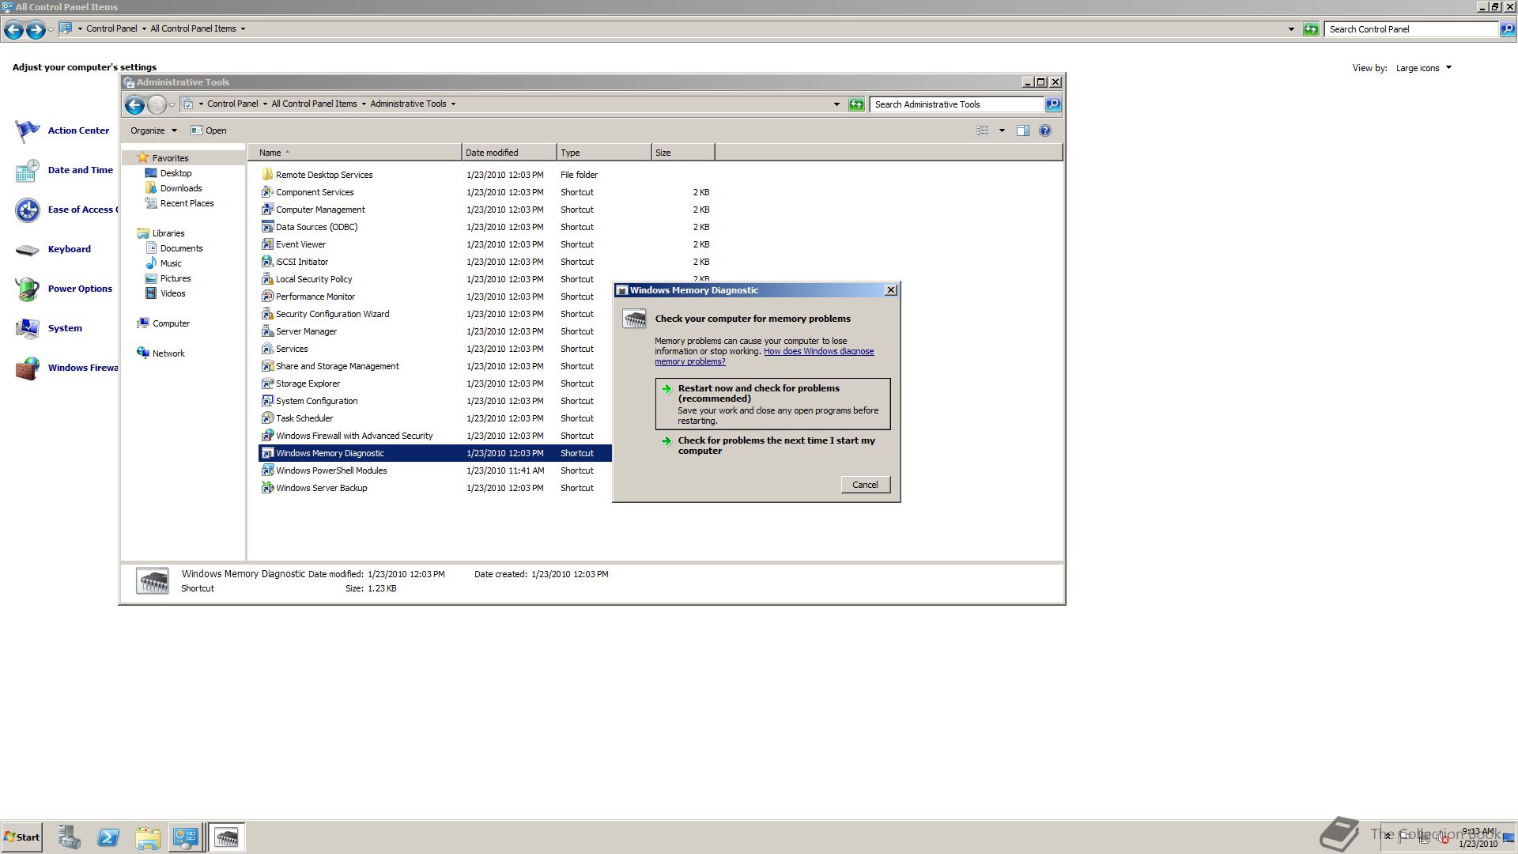Click the Memory Diagnostic taskbar button

click(227, 837)
